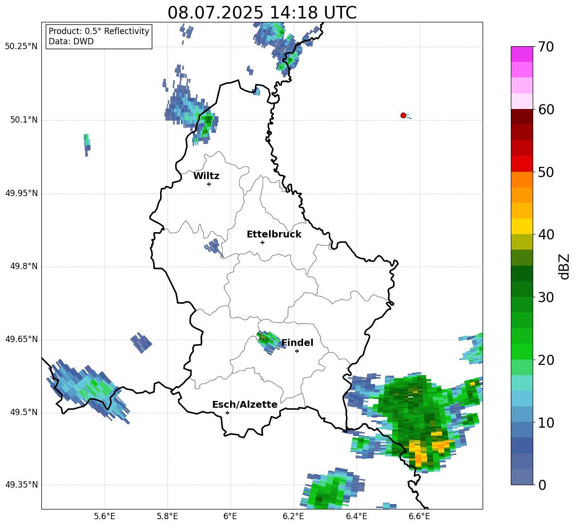Click the 49.5°N latitude label
The image size is (576, 526).
24,412
